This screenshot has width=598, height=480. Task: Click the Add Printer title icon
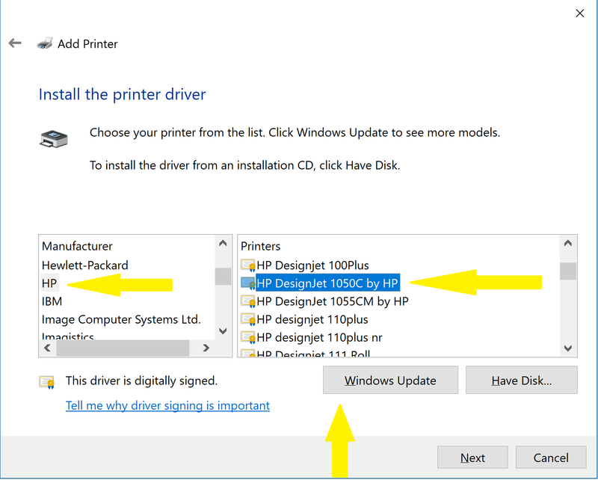45,43
